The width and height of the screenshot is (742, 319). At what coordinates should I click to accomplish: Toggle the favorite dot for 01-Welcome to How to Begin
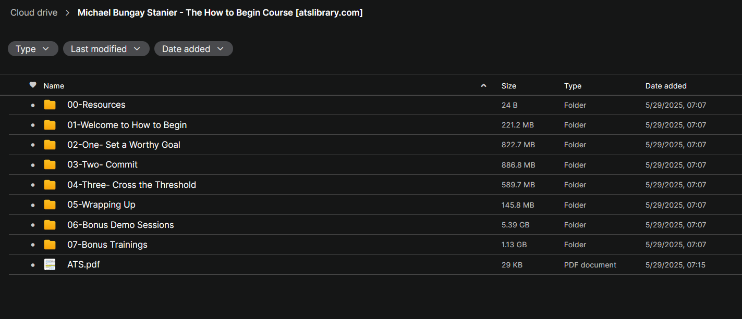click(33, 125)
